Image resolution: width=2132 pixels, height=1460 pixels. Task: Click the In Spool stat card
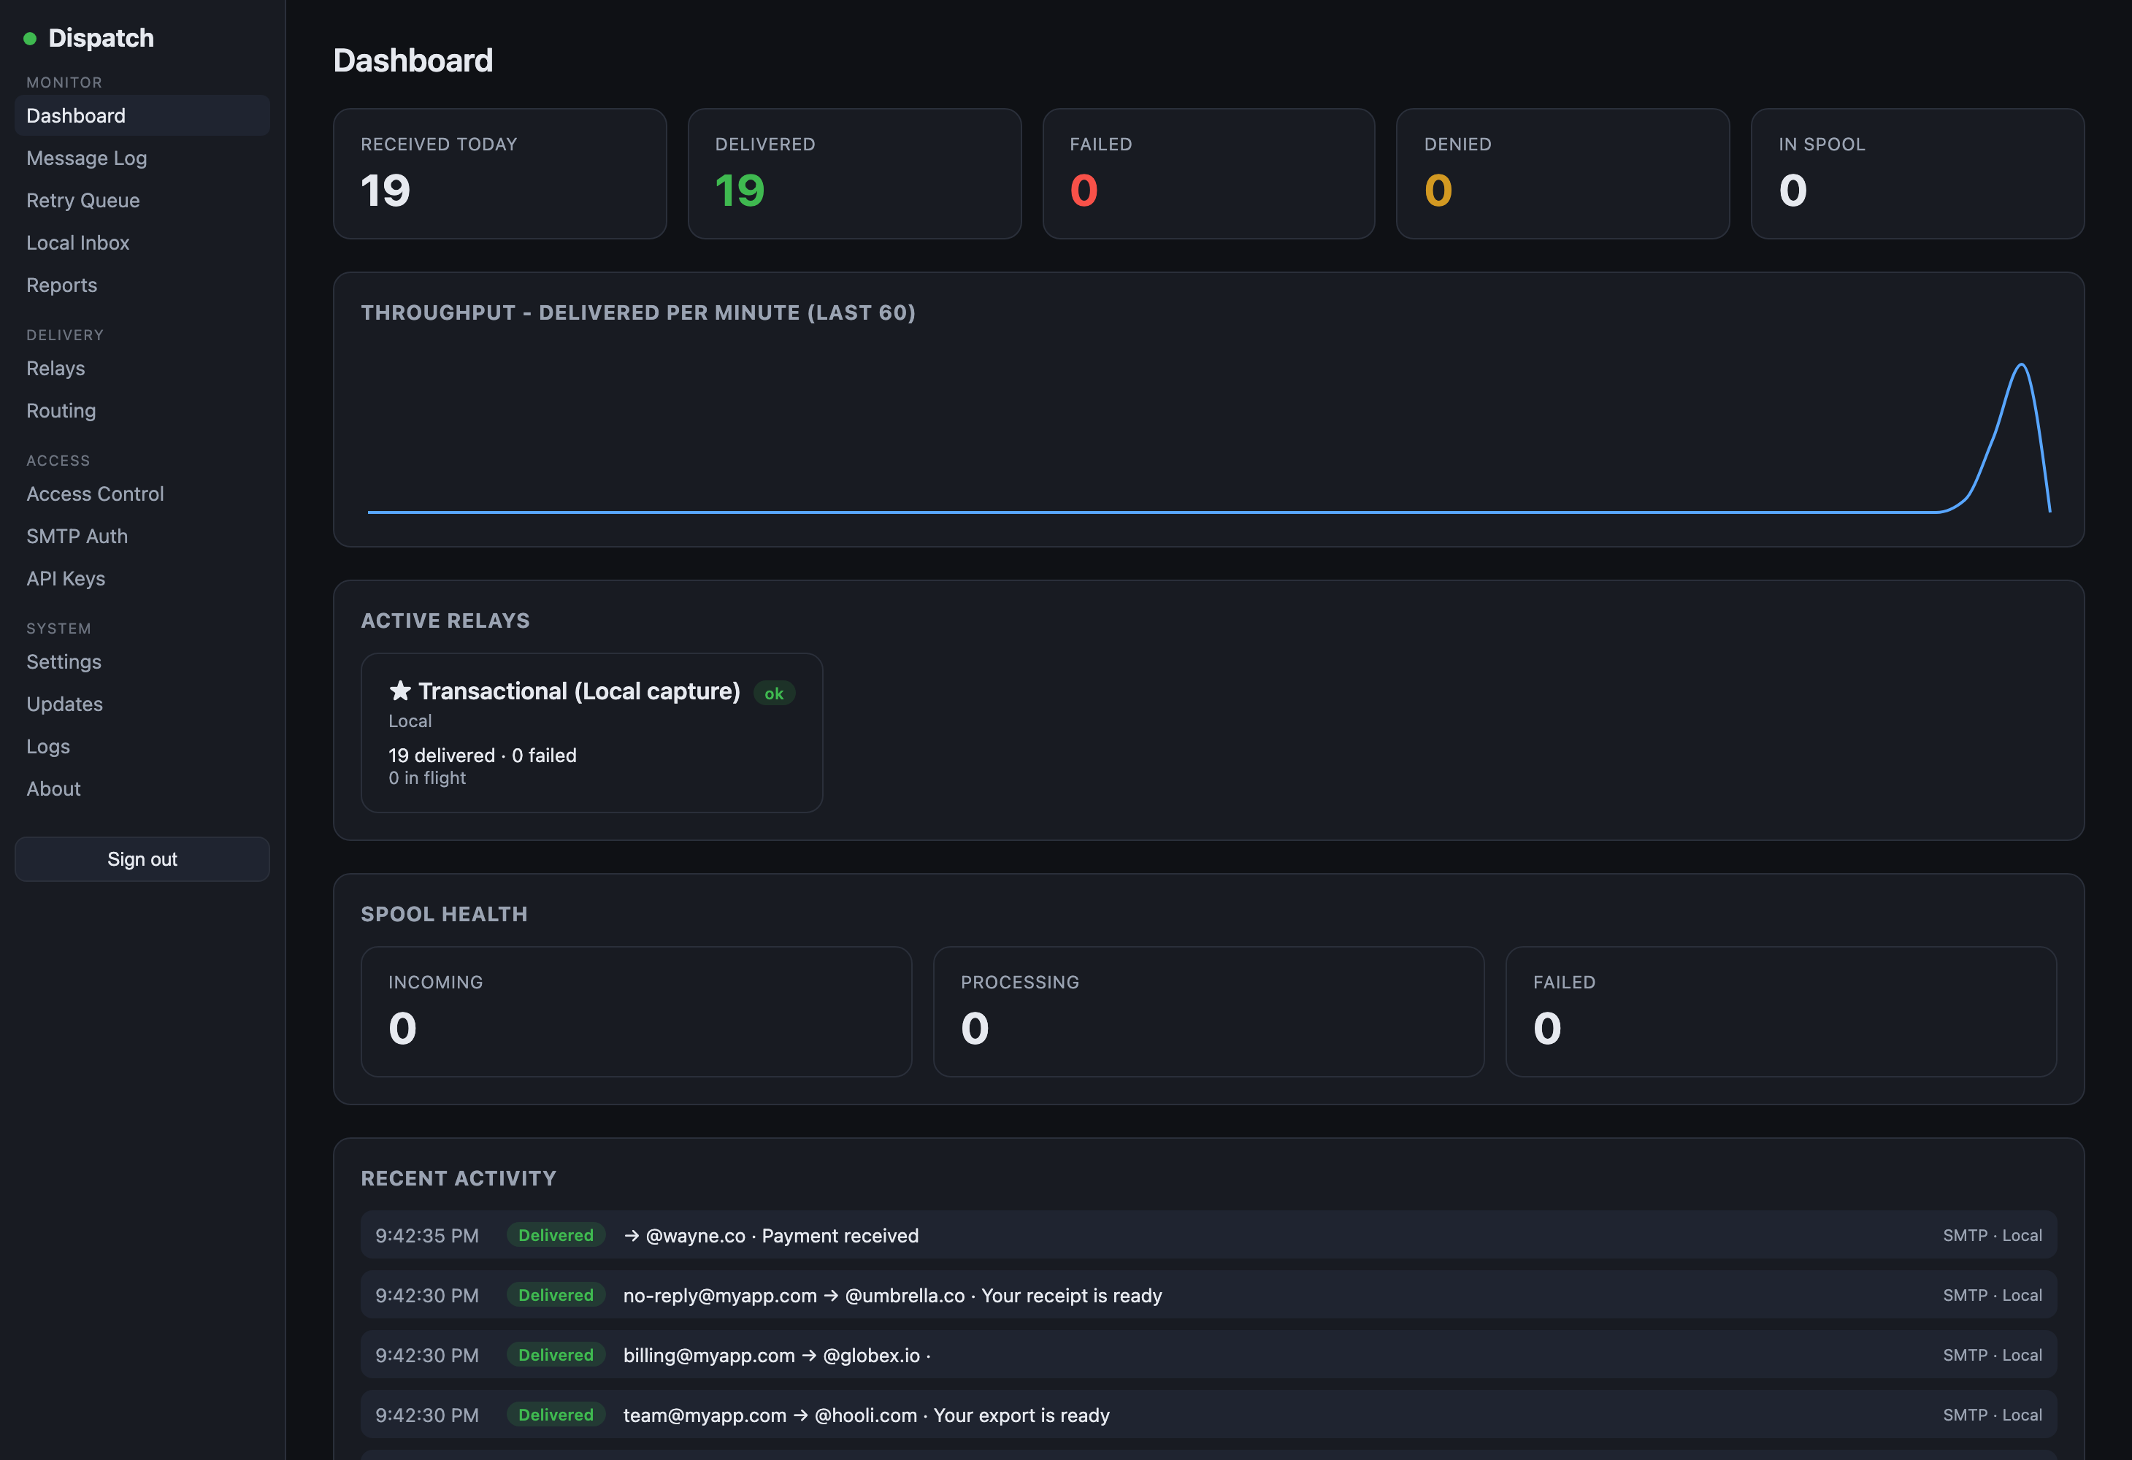coord(1917,174)
